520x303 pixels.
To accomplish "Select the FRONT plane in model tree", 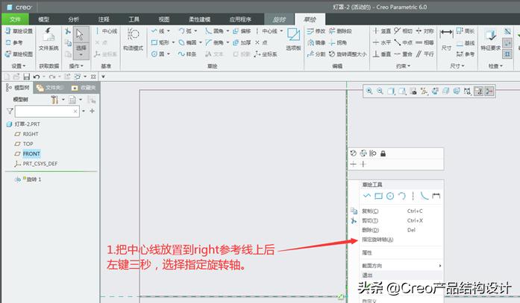I will point(31,154).
